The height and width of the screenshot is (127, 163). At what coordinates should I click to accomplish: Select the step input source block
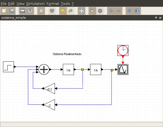8,67
